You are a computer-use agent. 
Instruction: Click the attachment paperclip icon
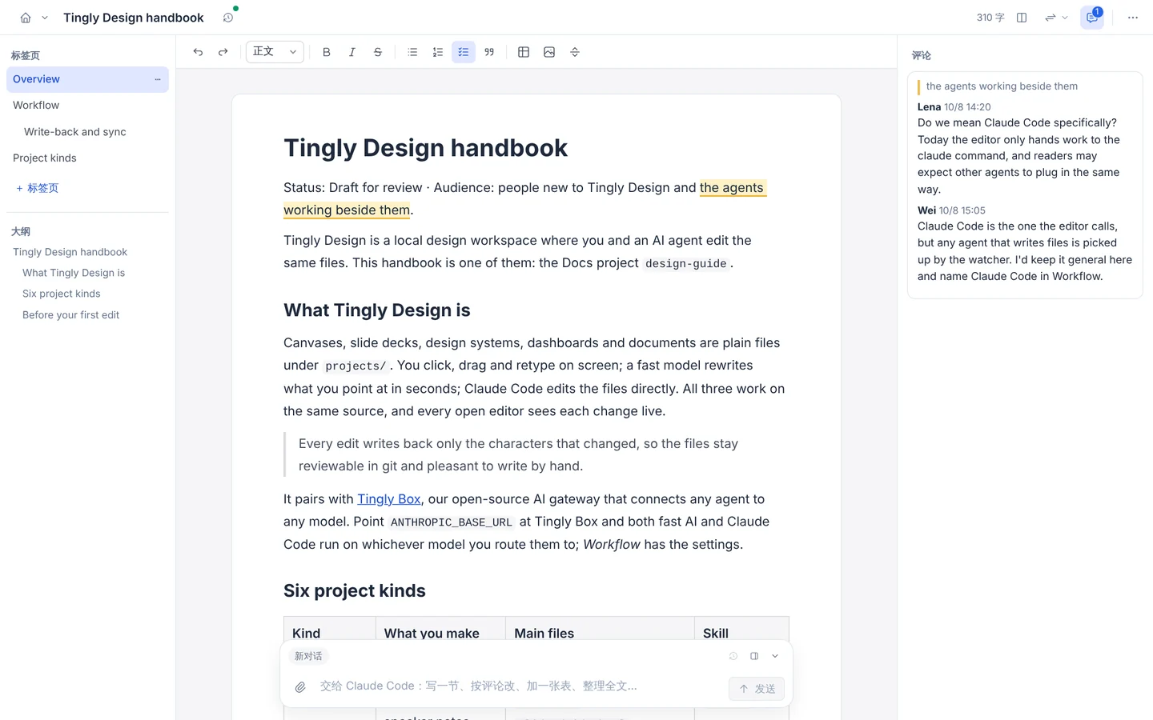click(x=300, y=687)
